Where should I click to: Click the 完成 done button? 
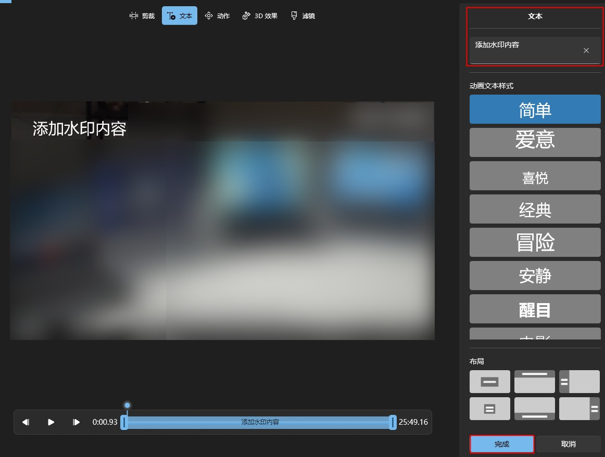click(x=501, y=444)
